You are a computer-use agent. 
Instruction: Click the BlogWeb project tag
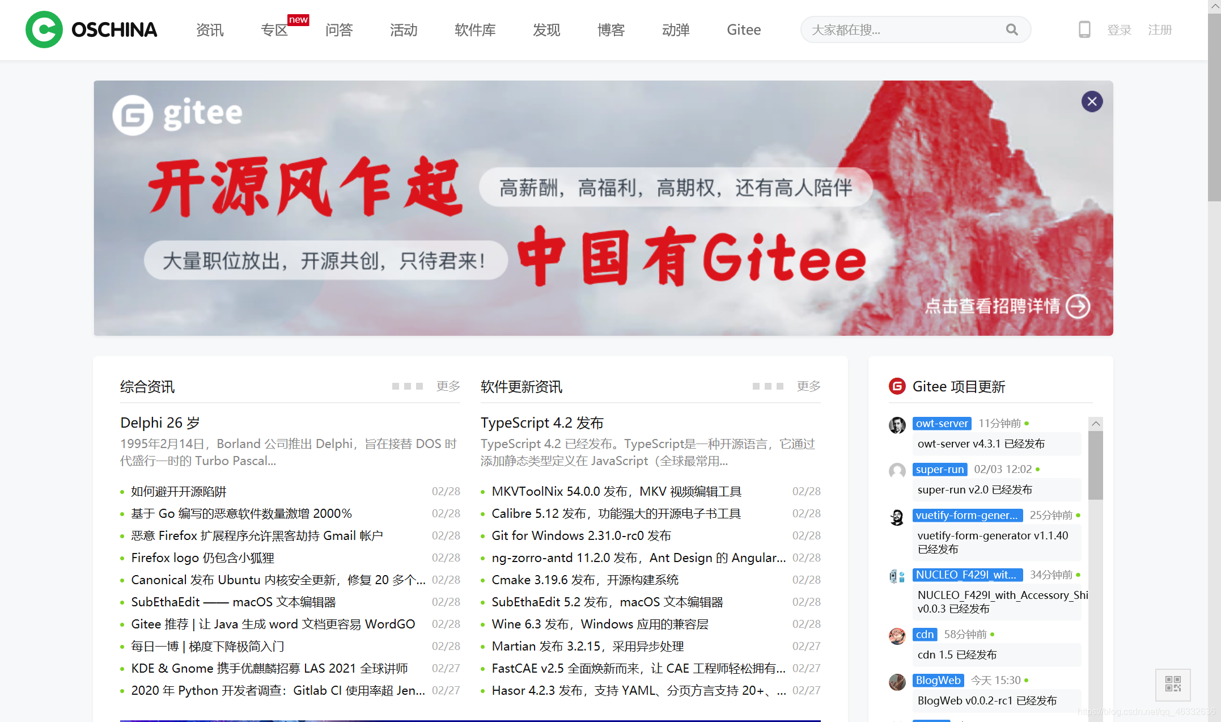[938, 681]
